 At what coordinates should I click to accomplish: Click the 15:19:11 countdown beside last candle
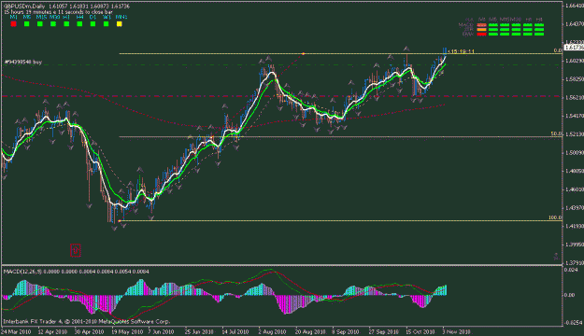tap(461, 51)
